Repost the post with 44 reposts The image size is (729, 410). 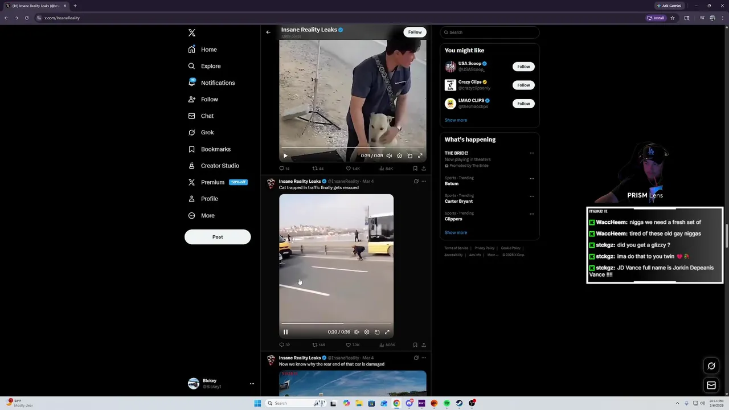pyautogui.click(x=318, y=169)
